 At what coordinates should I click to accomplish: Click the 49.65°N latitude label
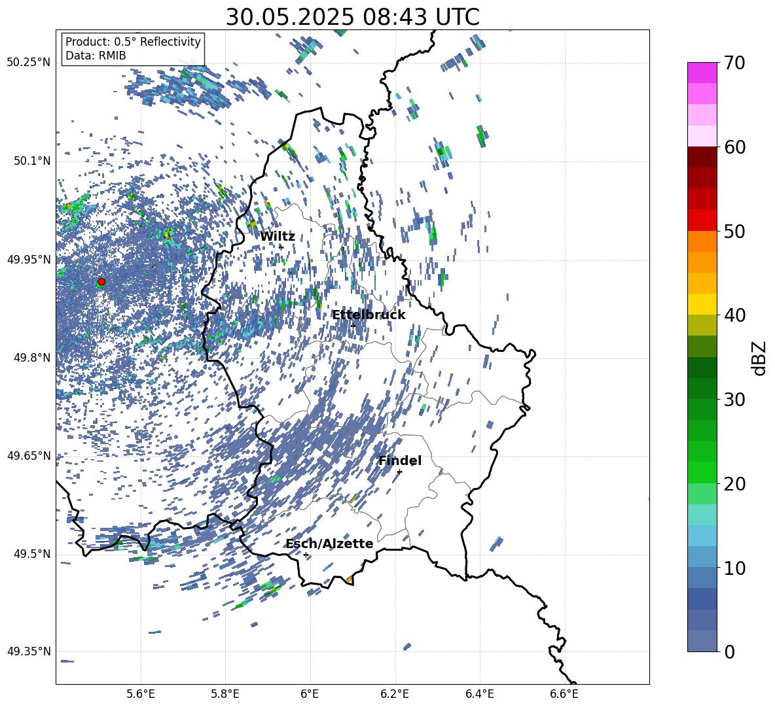click(x=29, y=456)
